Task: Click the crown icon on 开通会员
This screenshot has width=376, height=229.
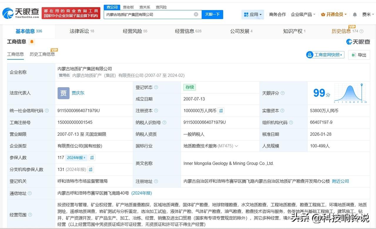Action: (323, 14)
